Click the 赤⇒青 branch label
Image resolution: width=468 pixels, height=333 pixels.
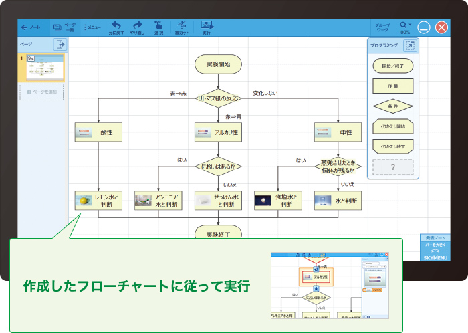[x=233, y=116]
